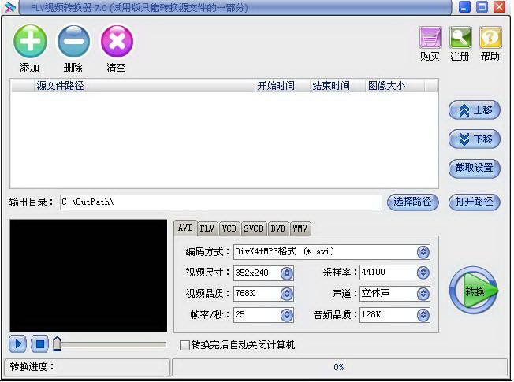
Task: Click the Select Path (选择路径) button
Action: pos(413,202)
